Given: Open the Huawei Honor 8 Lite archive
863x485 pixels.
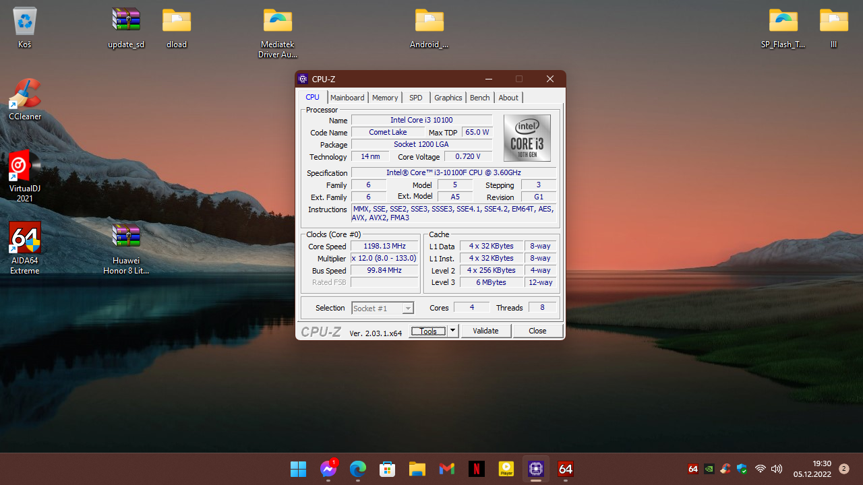Looking at the screenshot, I should coord(126,237).
